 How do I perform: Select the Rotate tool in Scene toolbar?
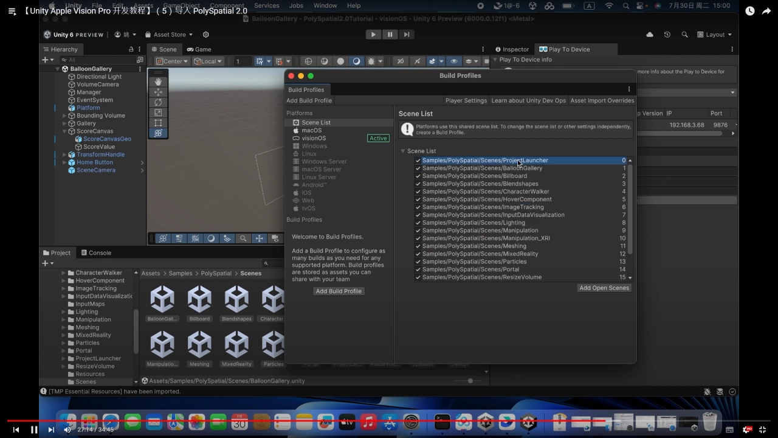[158, 102]
